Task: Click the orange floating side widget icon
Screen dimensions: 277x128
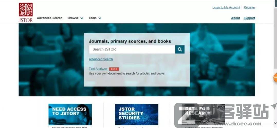Action: [x=275, y=78]
